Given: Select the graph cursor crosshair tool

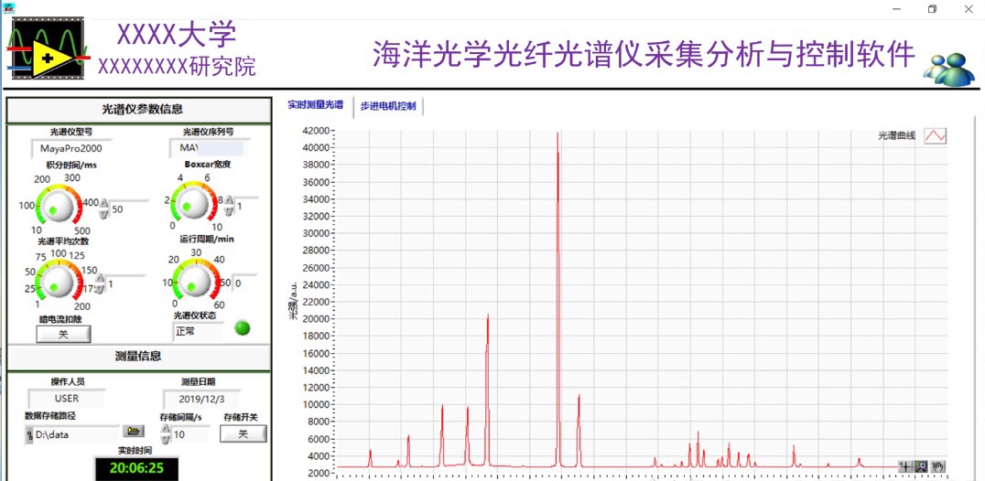Looking at the screenshot, I should point(905,466).
